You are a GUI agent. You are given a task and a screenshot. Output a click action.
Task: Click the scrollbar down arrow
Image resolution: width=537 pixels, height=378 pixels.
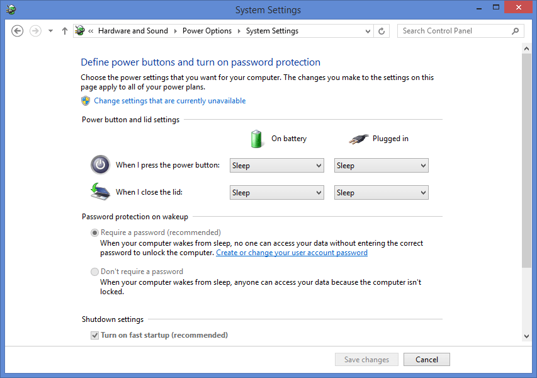tap(526, 336)
